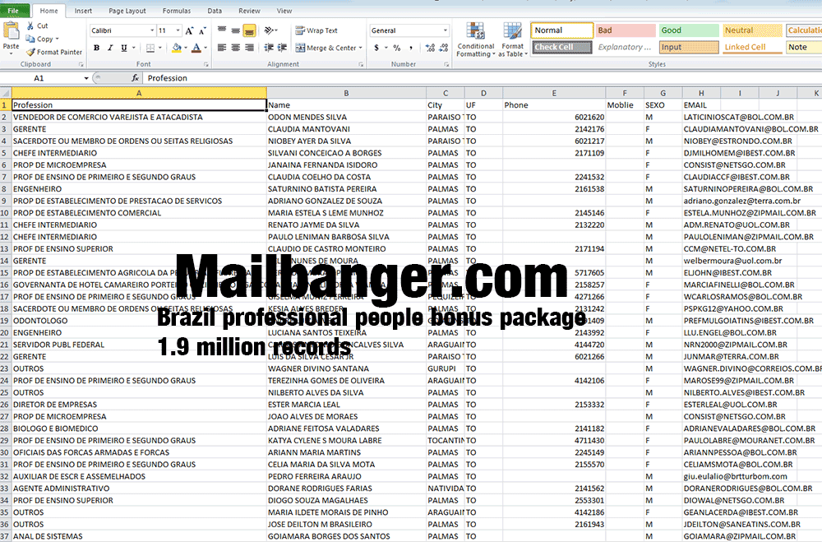Switch to Page Layout tab
822x542 pixels.
pos(127,11)
